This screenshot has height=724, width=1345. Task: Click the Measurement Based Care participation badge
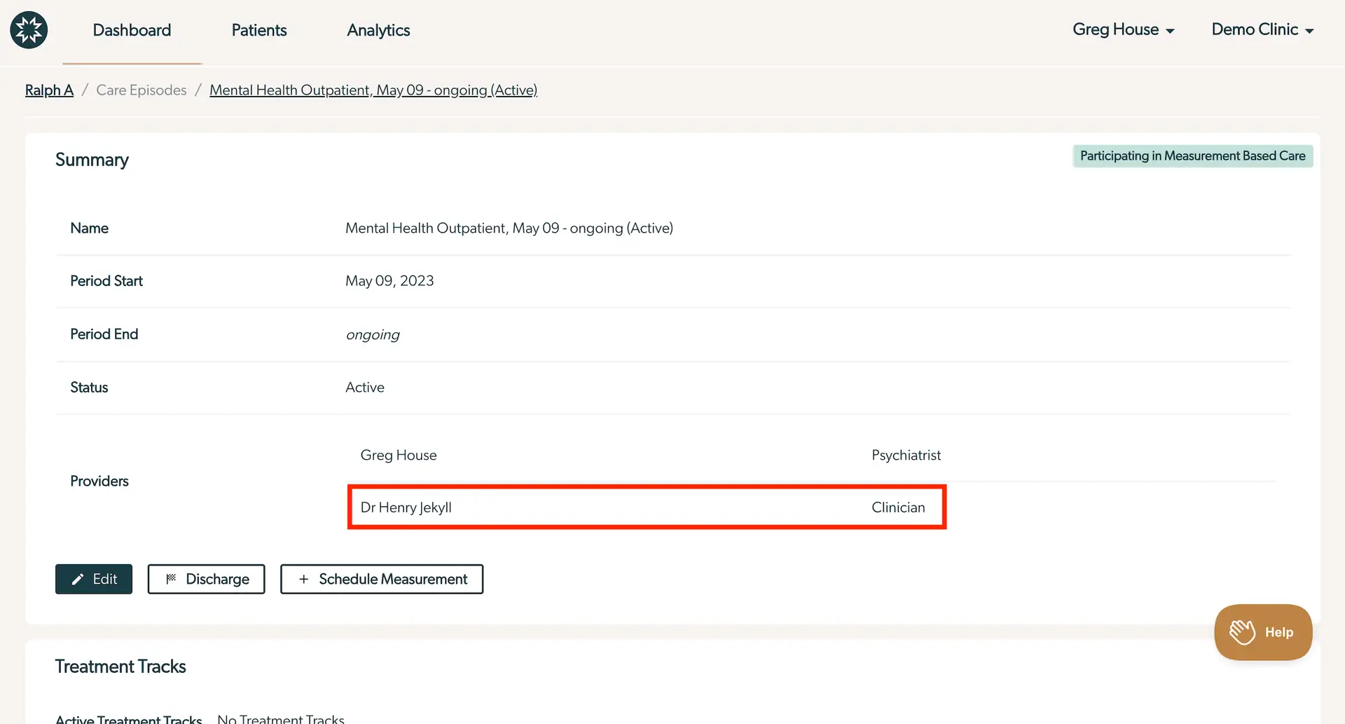[x=1193, y=156]
